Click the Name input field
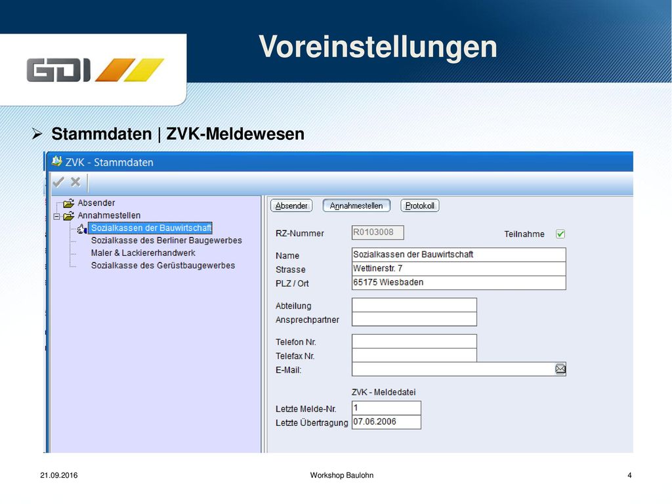Image resolution: width=672 pixels, height=504 pixels. click(459, 255)
